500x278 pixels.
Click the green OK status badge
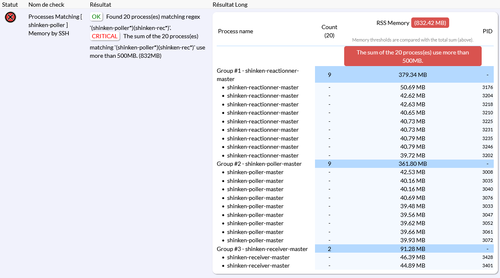96,17
